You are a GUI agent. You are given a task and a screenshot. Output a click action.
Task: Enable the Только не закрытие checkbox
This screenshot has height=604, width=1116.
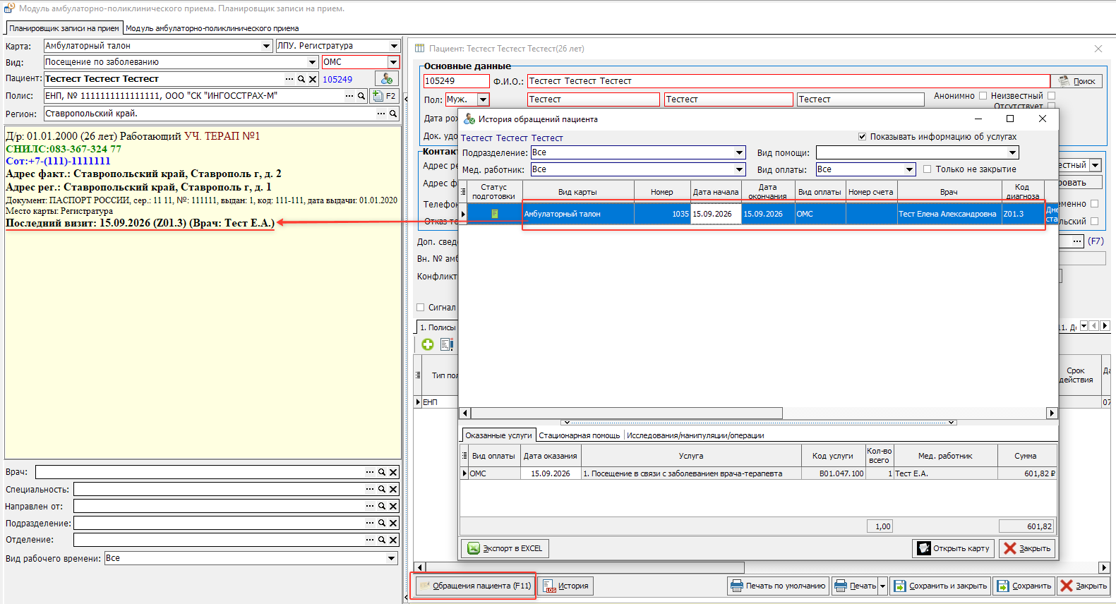click(928, 169)
